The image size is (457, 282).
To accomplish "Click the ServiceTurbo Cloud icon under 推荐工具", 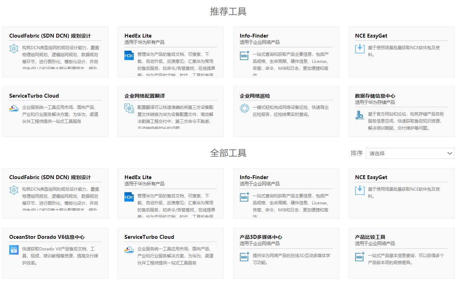I will coord(14,108).
